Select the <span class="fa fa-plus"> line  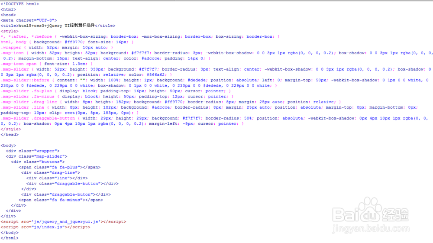(60, 167)
